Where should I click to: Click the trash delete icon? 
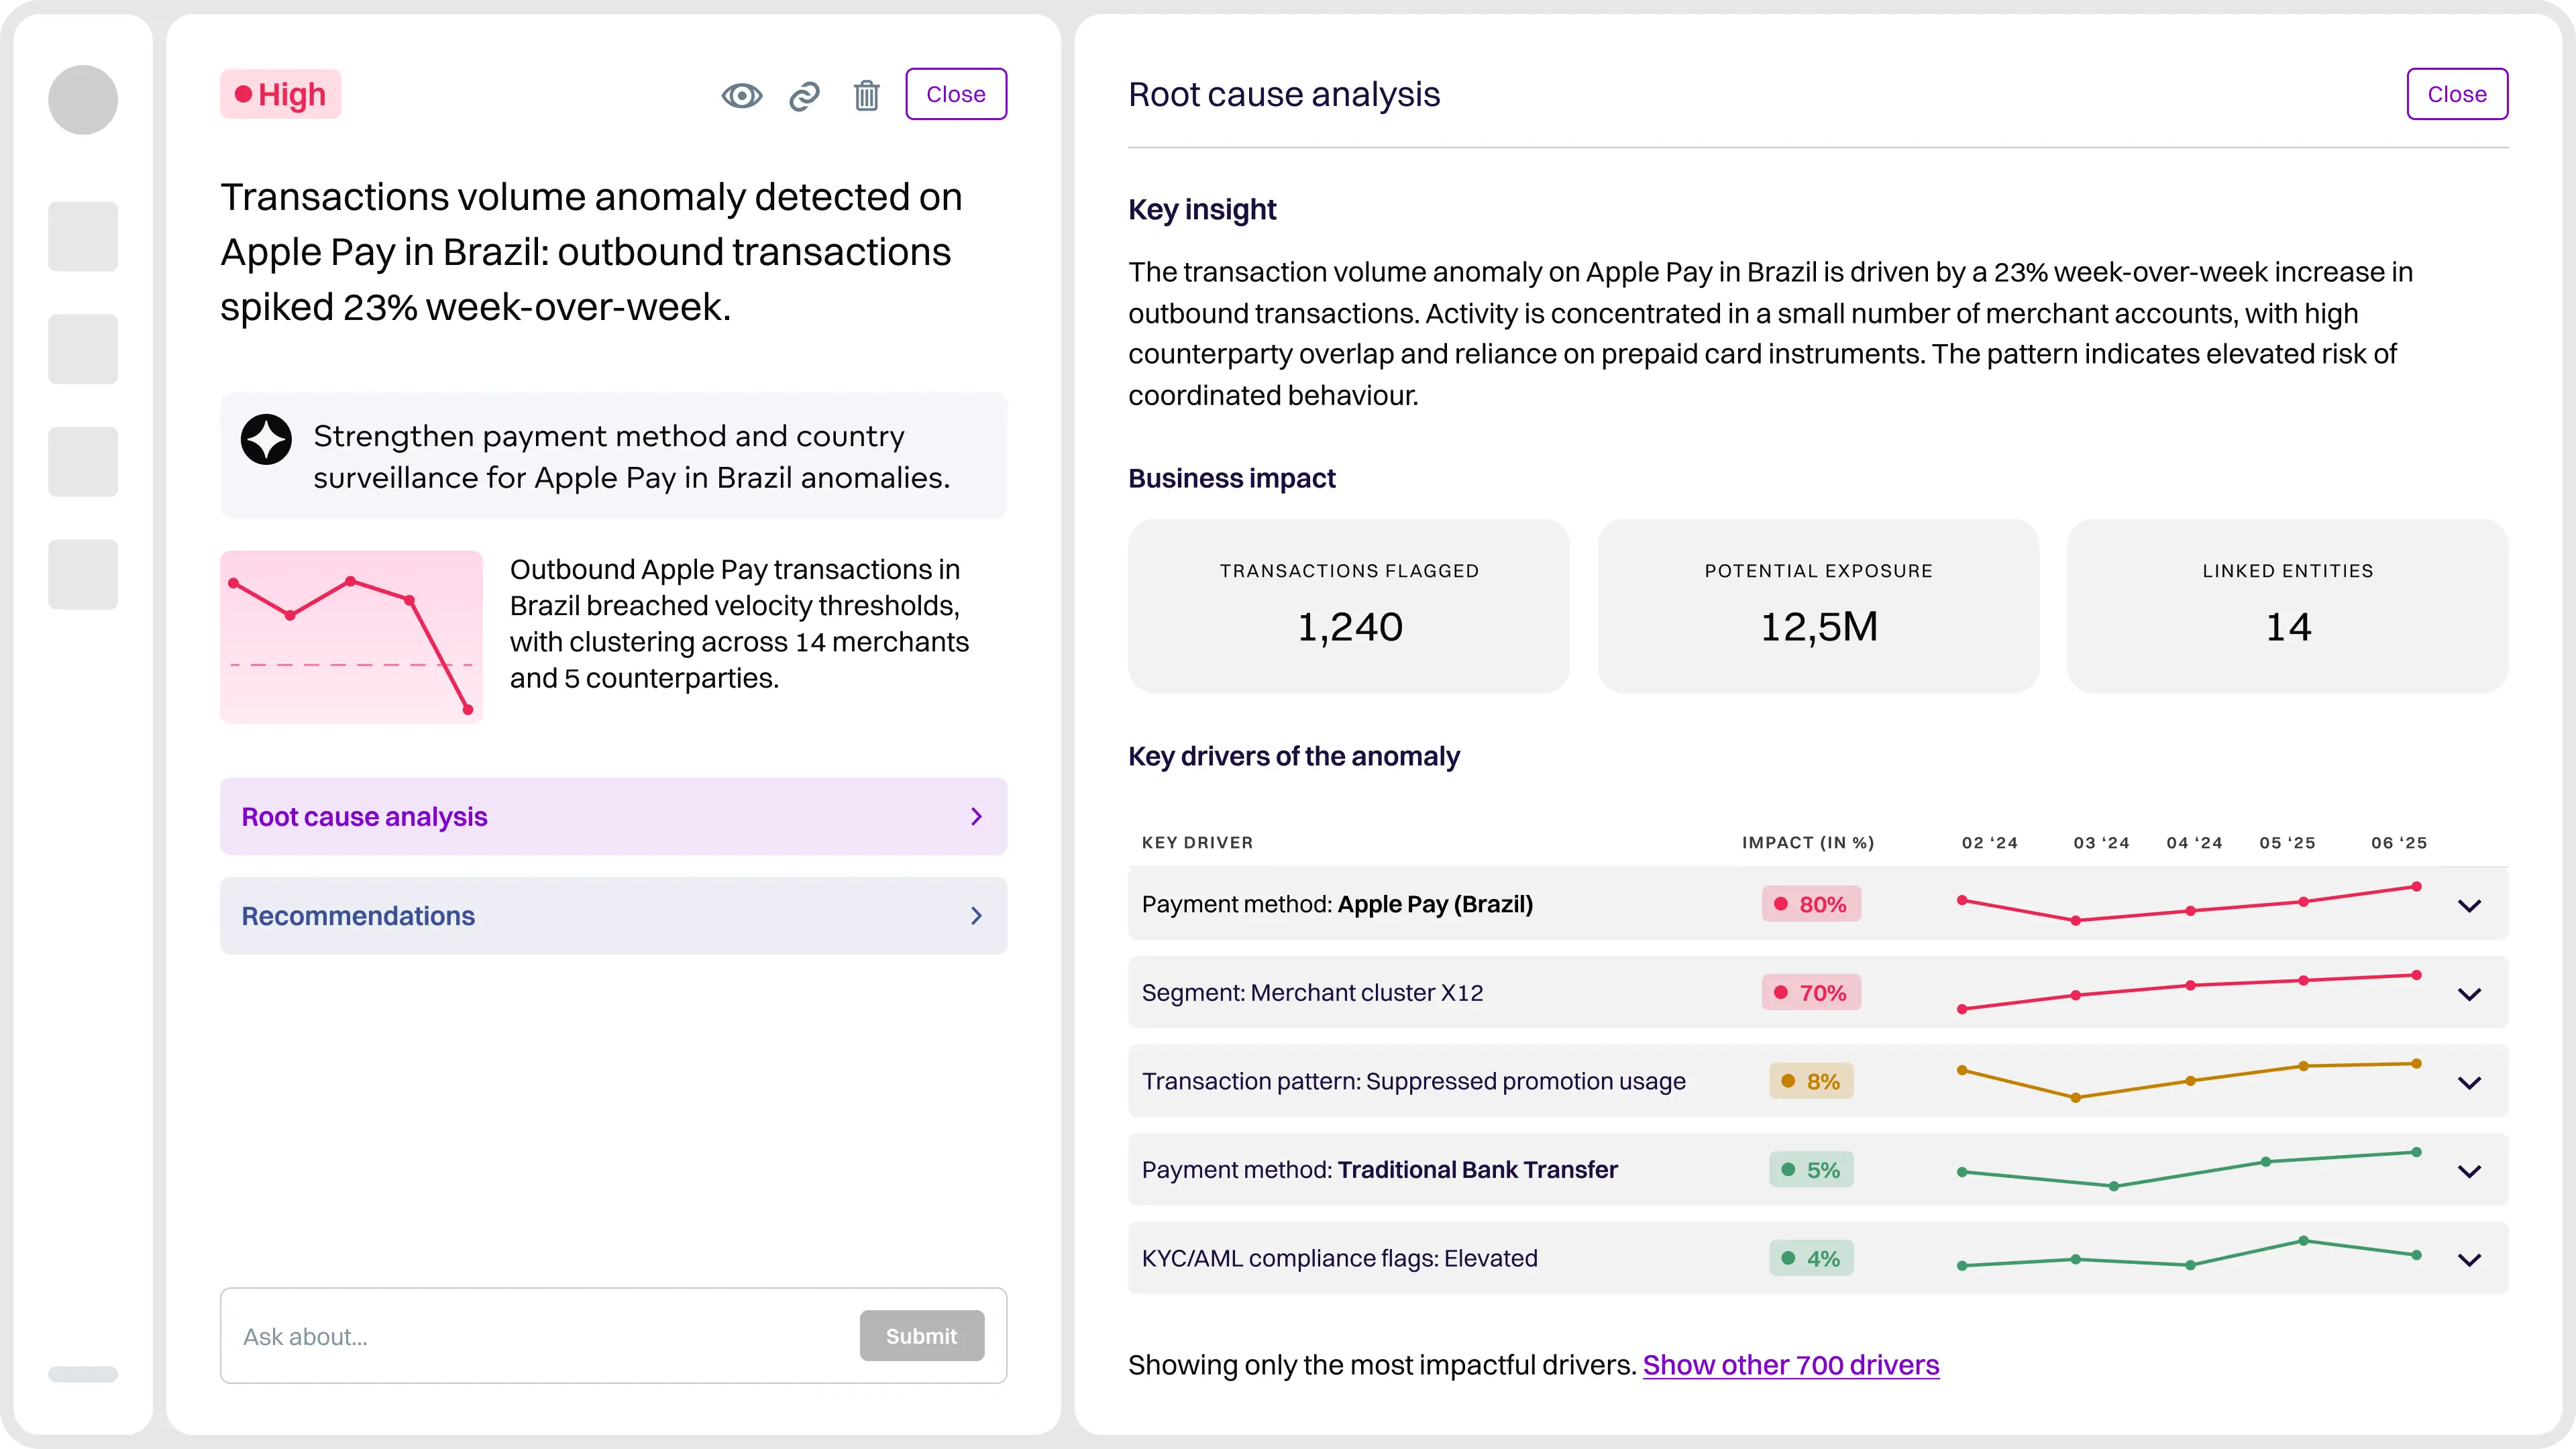[866, 95]
